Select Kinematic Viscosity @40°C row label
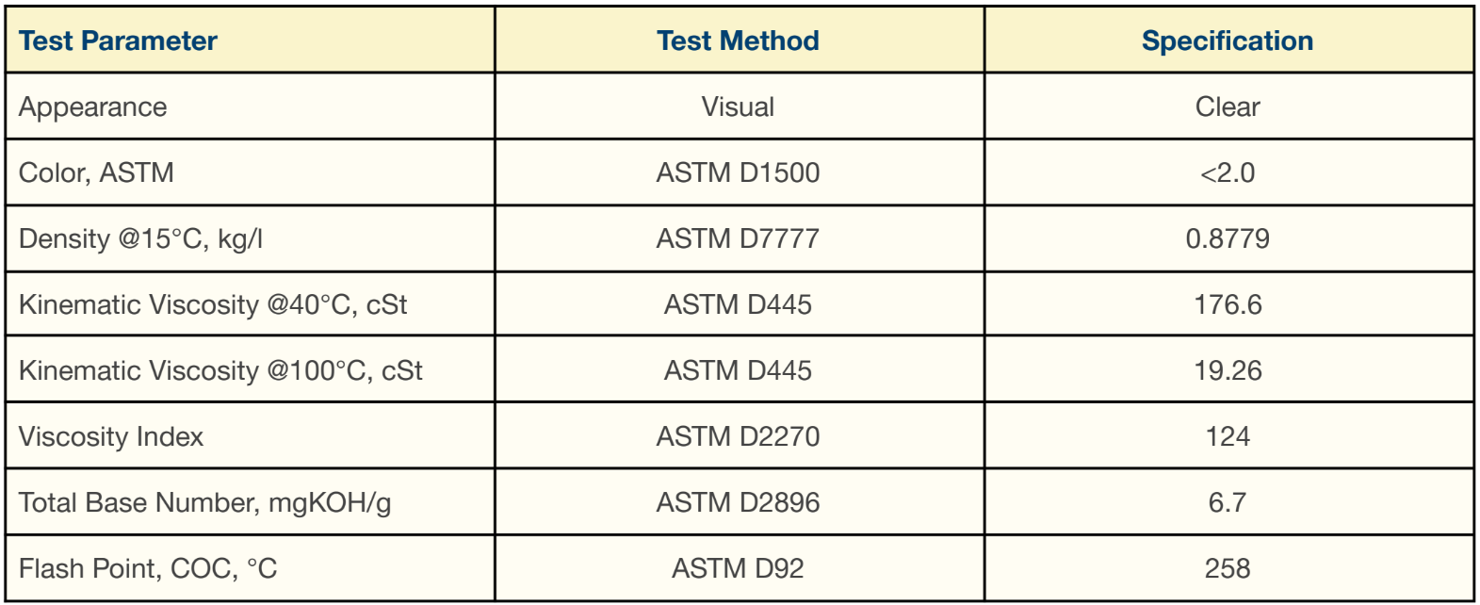This screenshot has width=1480, height=605. pyautogui.click(x=213, y=305)
